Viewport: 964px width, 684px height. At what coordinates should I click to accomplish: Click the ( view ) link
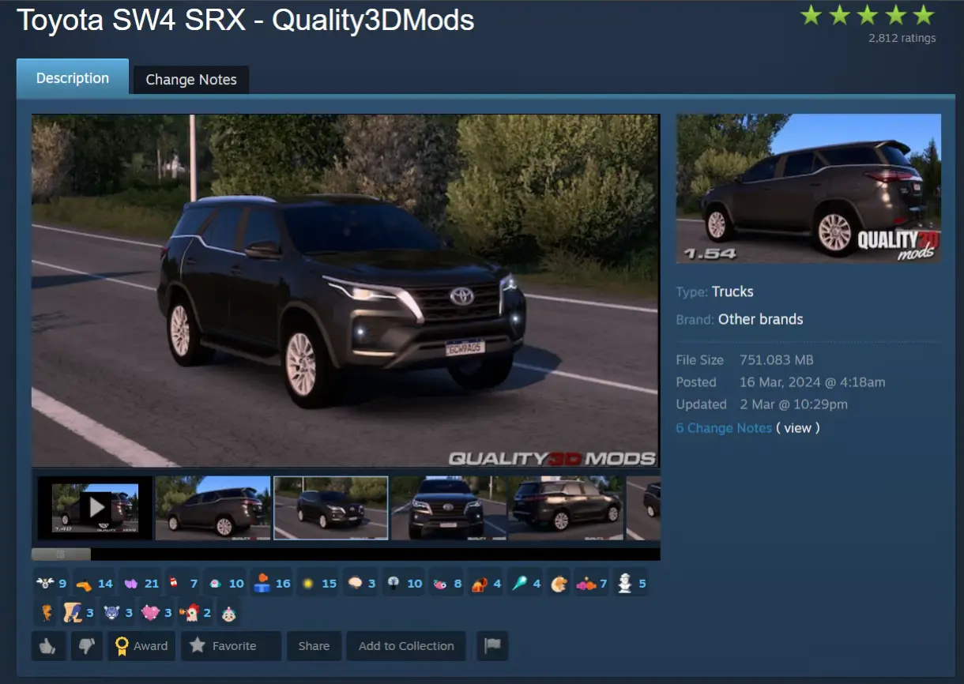(x=798, y=427)
